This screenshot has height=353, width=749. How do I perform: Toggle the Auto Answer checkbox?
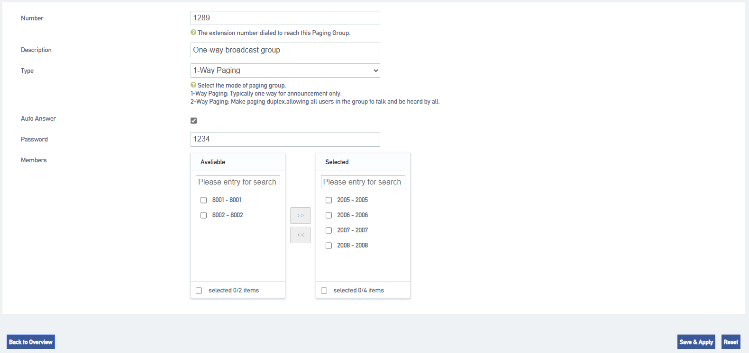(x=194, y=121)
